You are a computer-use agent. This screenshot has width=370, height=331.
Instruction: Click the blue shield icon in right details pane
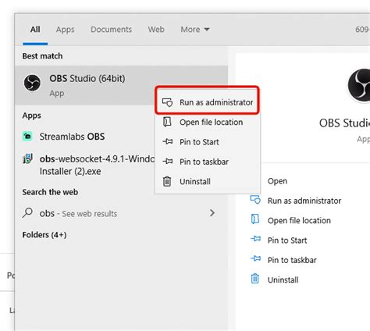point(255,200)
